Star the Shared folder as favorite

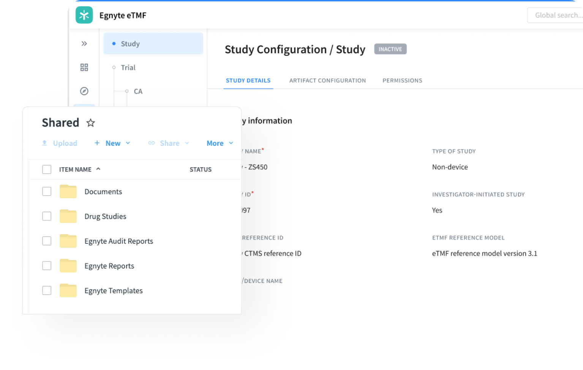(90, 123)
